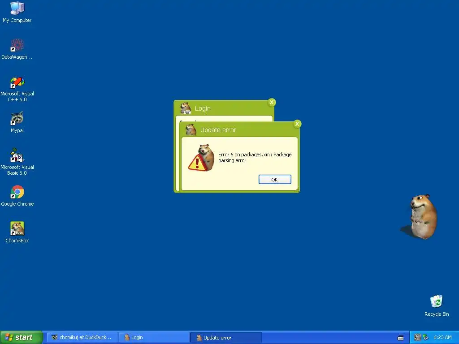Close the Update error dialog

297,124
